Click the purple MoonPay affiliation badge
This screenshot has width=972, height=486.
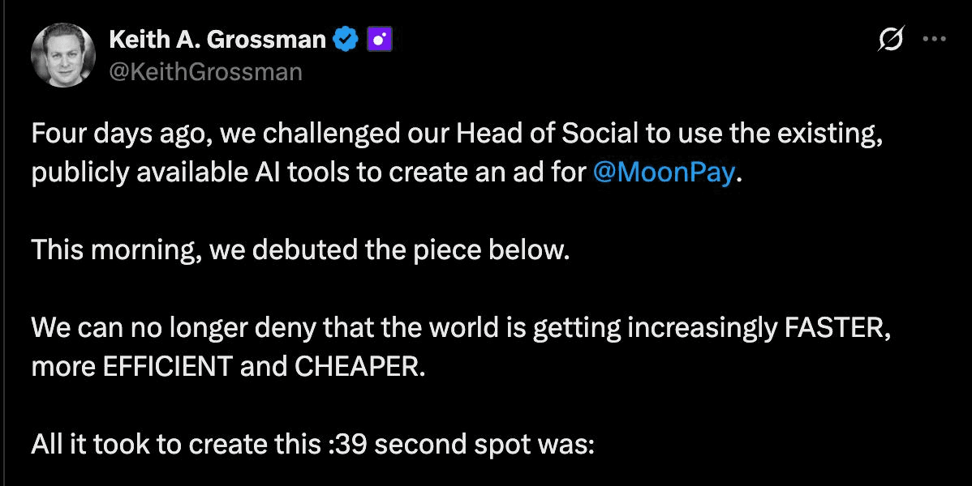point(380,40)
